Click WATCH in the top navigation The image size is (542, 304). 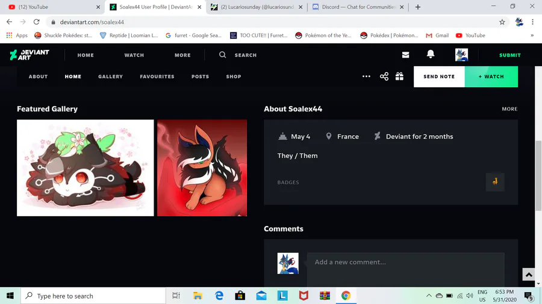(134, 55)
